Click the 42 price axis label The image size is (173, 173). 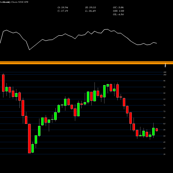tap(164, 148)
